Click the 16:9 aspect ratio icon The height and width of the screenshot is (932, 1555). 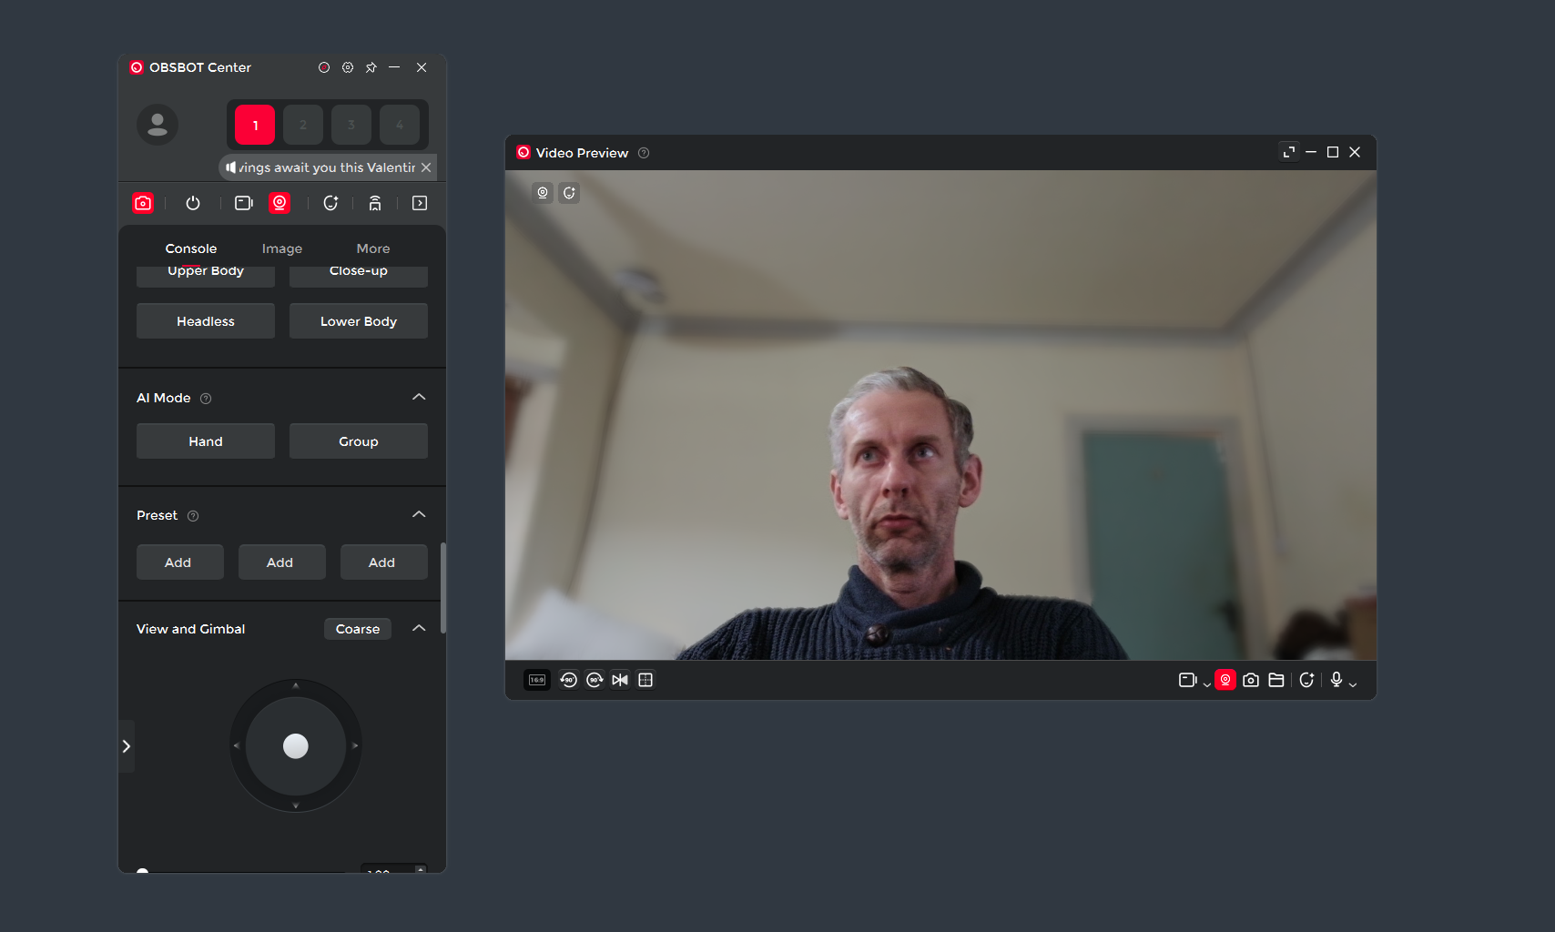537,680
